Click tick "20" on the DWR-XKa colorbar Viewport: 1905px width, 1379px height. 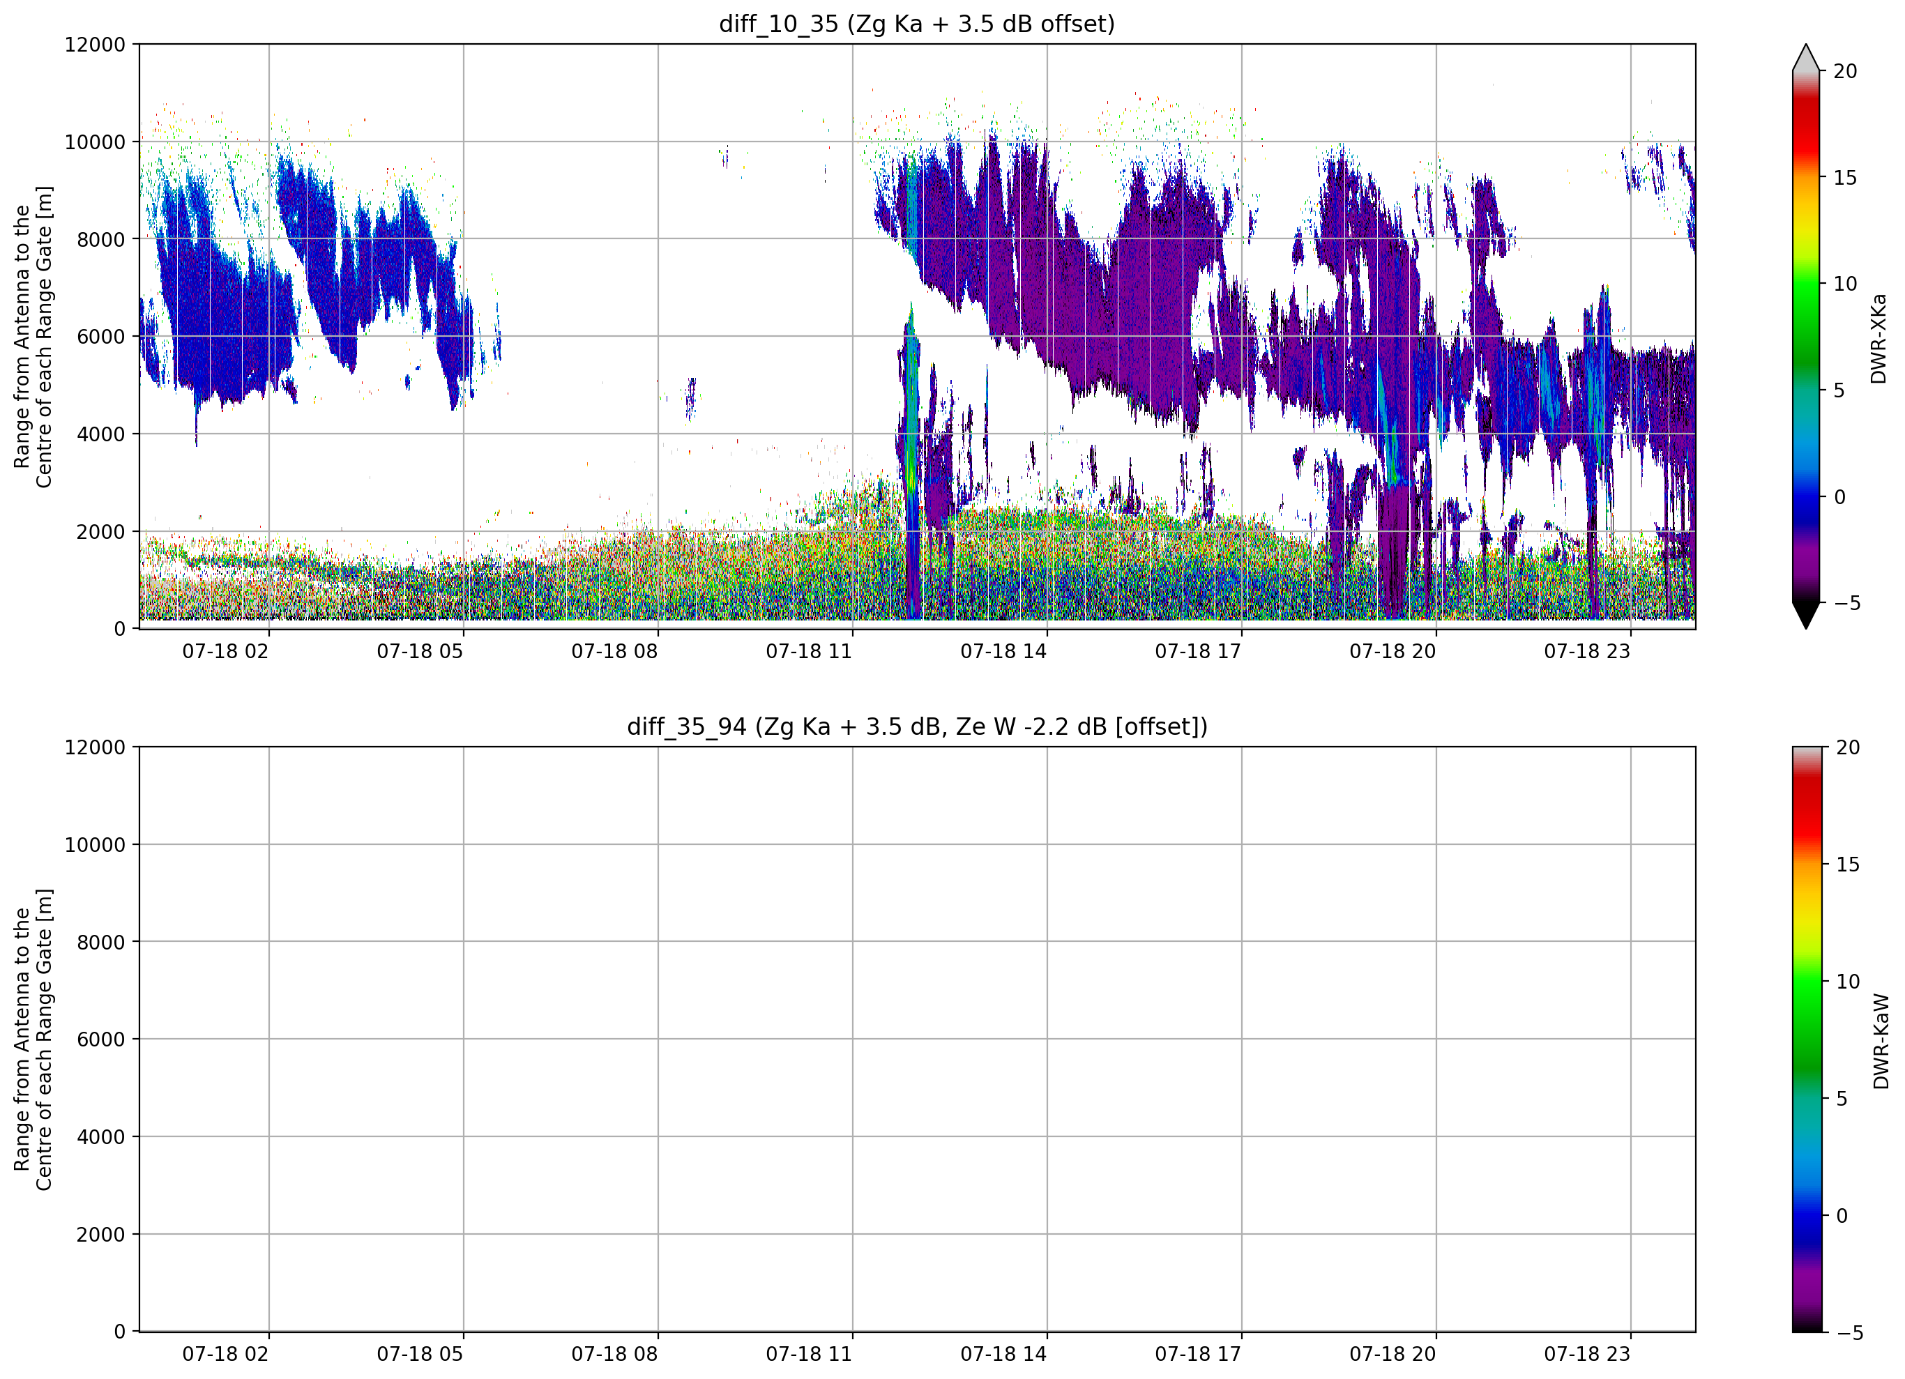coord(1845,71)
